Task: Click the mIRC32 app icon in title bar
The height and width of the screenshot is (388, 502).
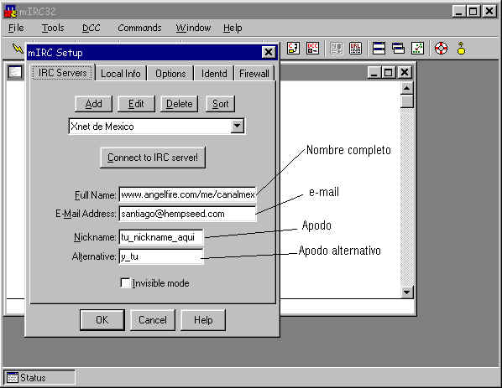Action: (x=10, y=12)
